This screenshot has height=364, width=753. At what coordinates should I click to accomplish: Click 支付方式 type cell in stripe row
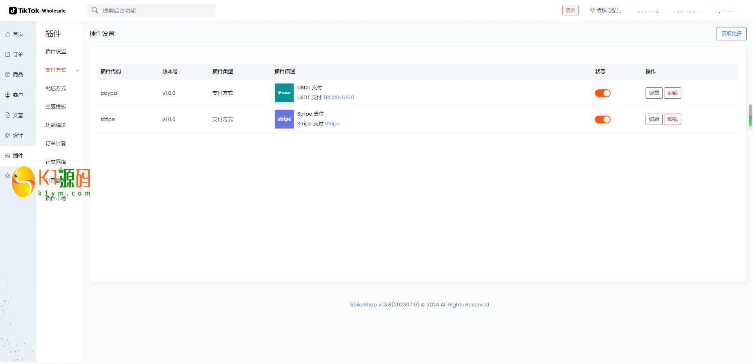coord(223,120)
